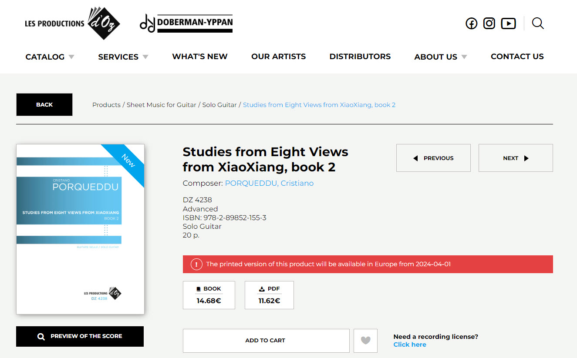Open the YouTube channel icon
The width and height of the screenshot is (577, 358).
508,23
